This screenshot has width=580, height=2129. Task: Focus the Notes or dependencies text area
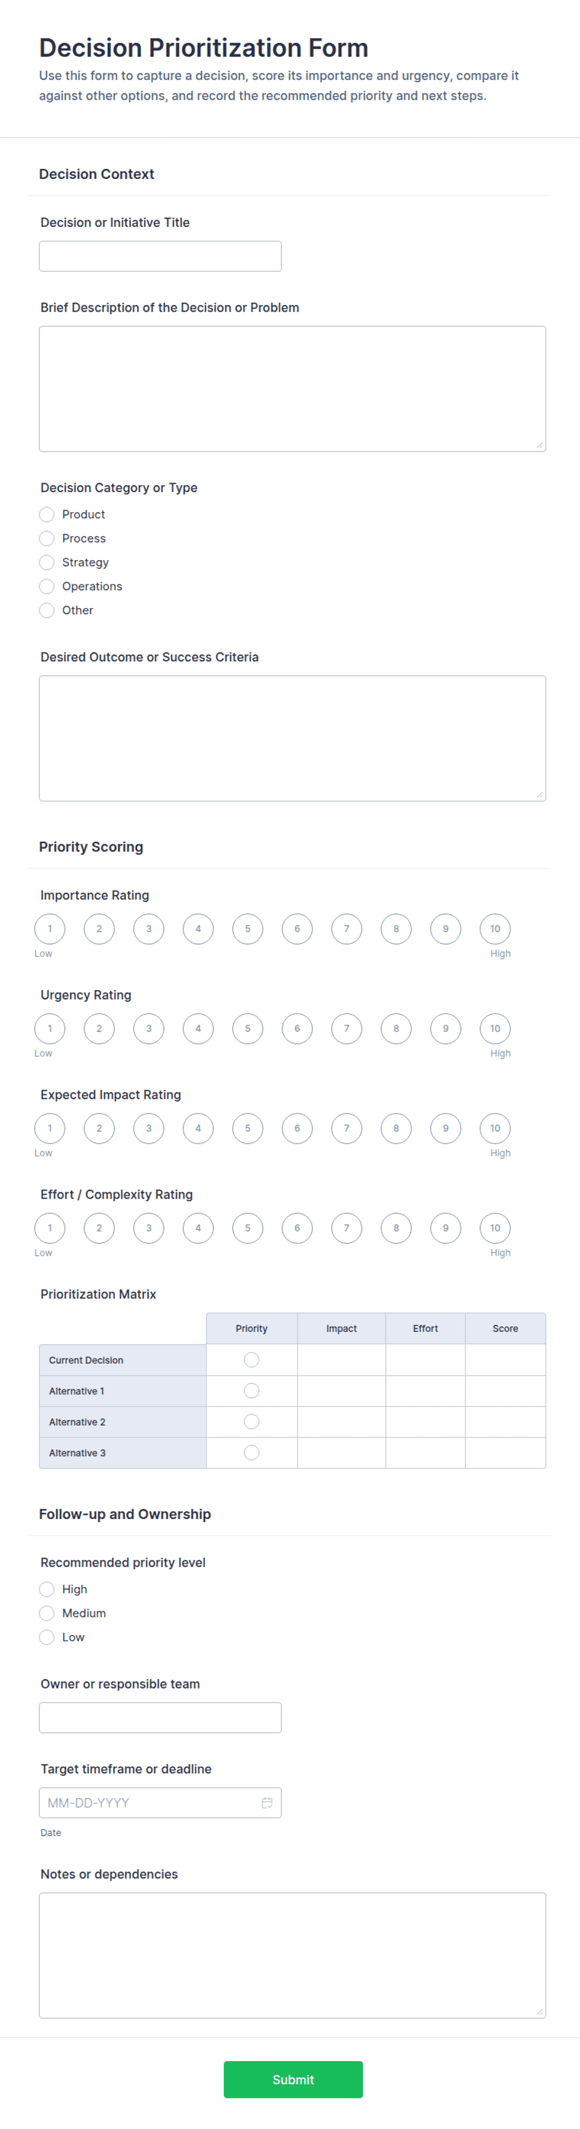(x=292, y=1954)
